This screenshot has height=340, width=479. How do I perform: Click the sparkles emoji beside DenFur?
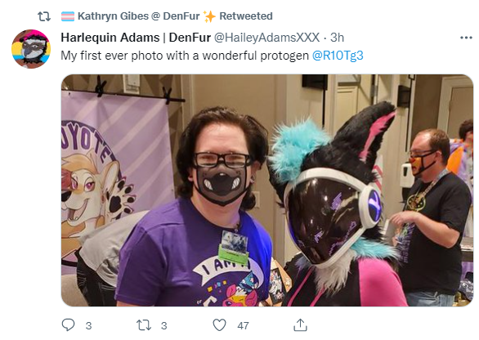209,16
